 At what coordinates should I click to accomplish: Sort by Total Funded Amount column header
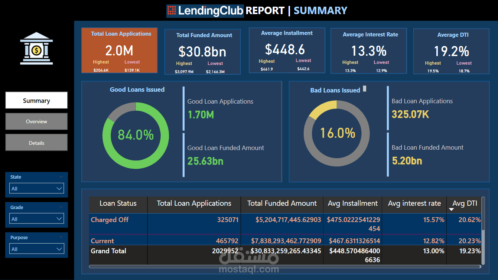[282, 204]
